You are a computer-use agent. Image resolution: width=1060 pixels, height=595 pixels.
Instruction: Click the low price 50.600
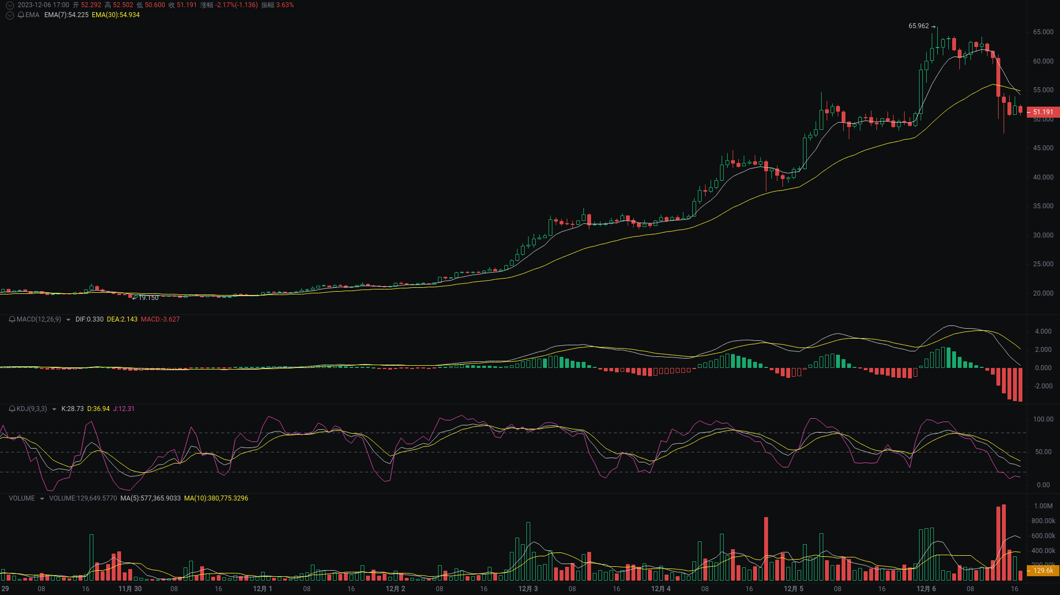click(155, 5)
